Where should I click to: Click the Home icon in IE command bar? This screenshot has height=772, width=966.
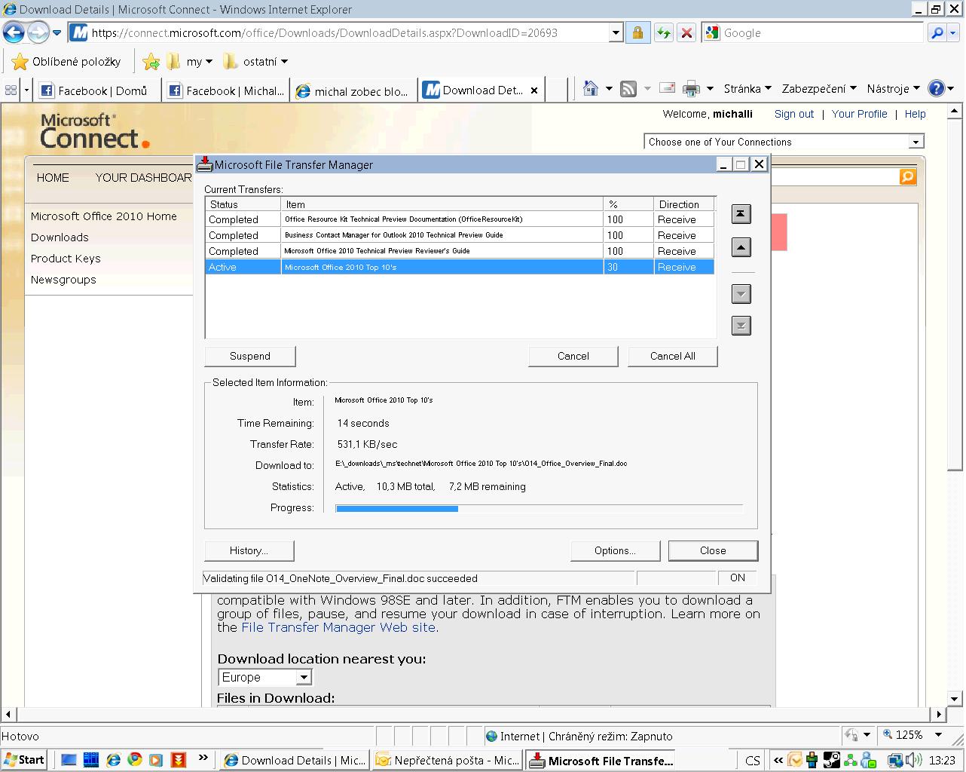[591, 89]
